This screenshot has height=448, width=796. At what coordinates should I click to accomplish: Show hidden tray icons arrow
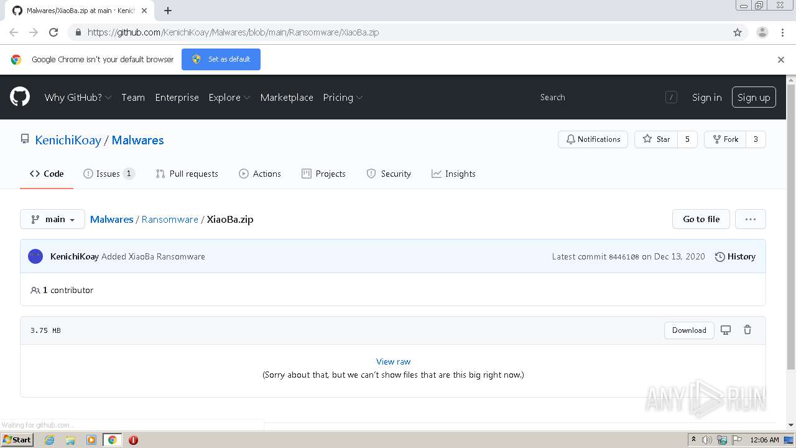point(693,440)
